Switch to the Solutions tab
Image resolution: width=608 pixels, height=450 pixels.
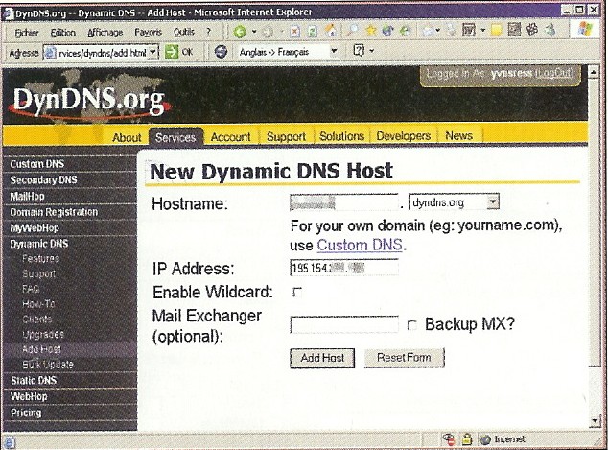[x=341, y=136]
